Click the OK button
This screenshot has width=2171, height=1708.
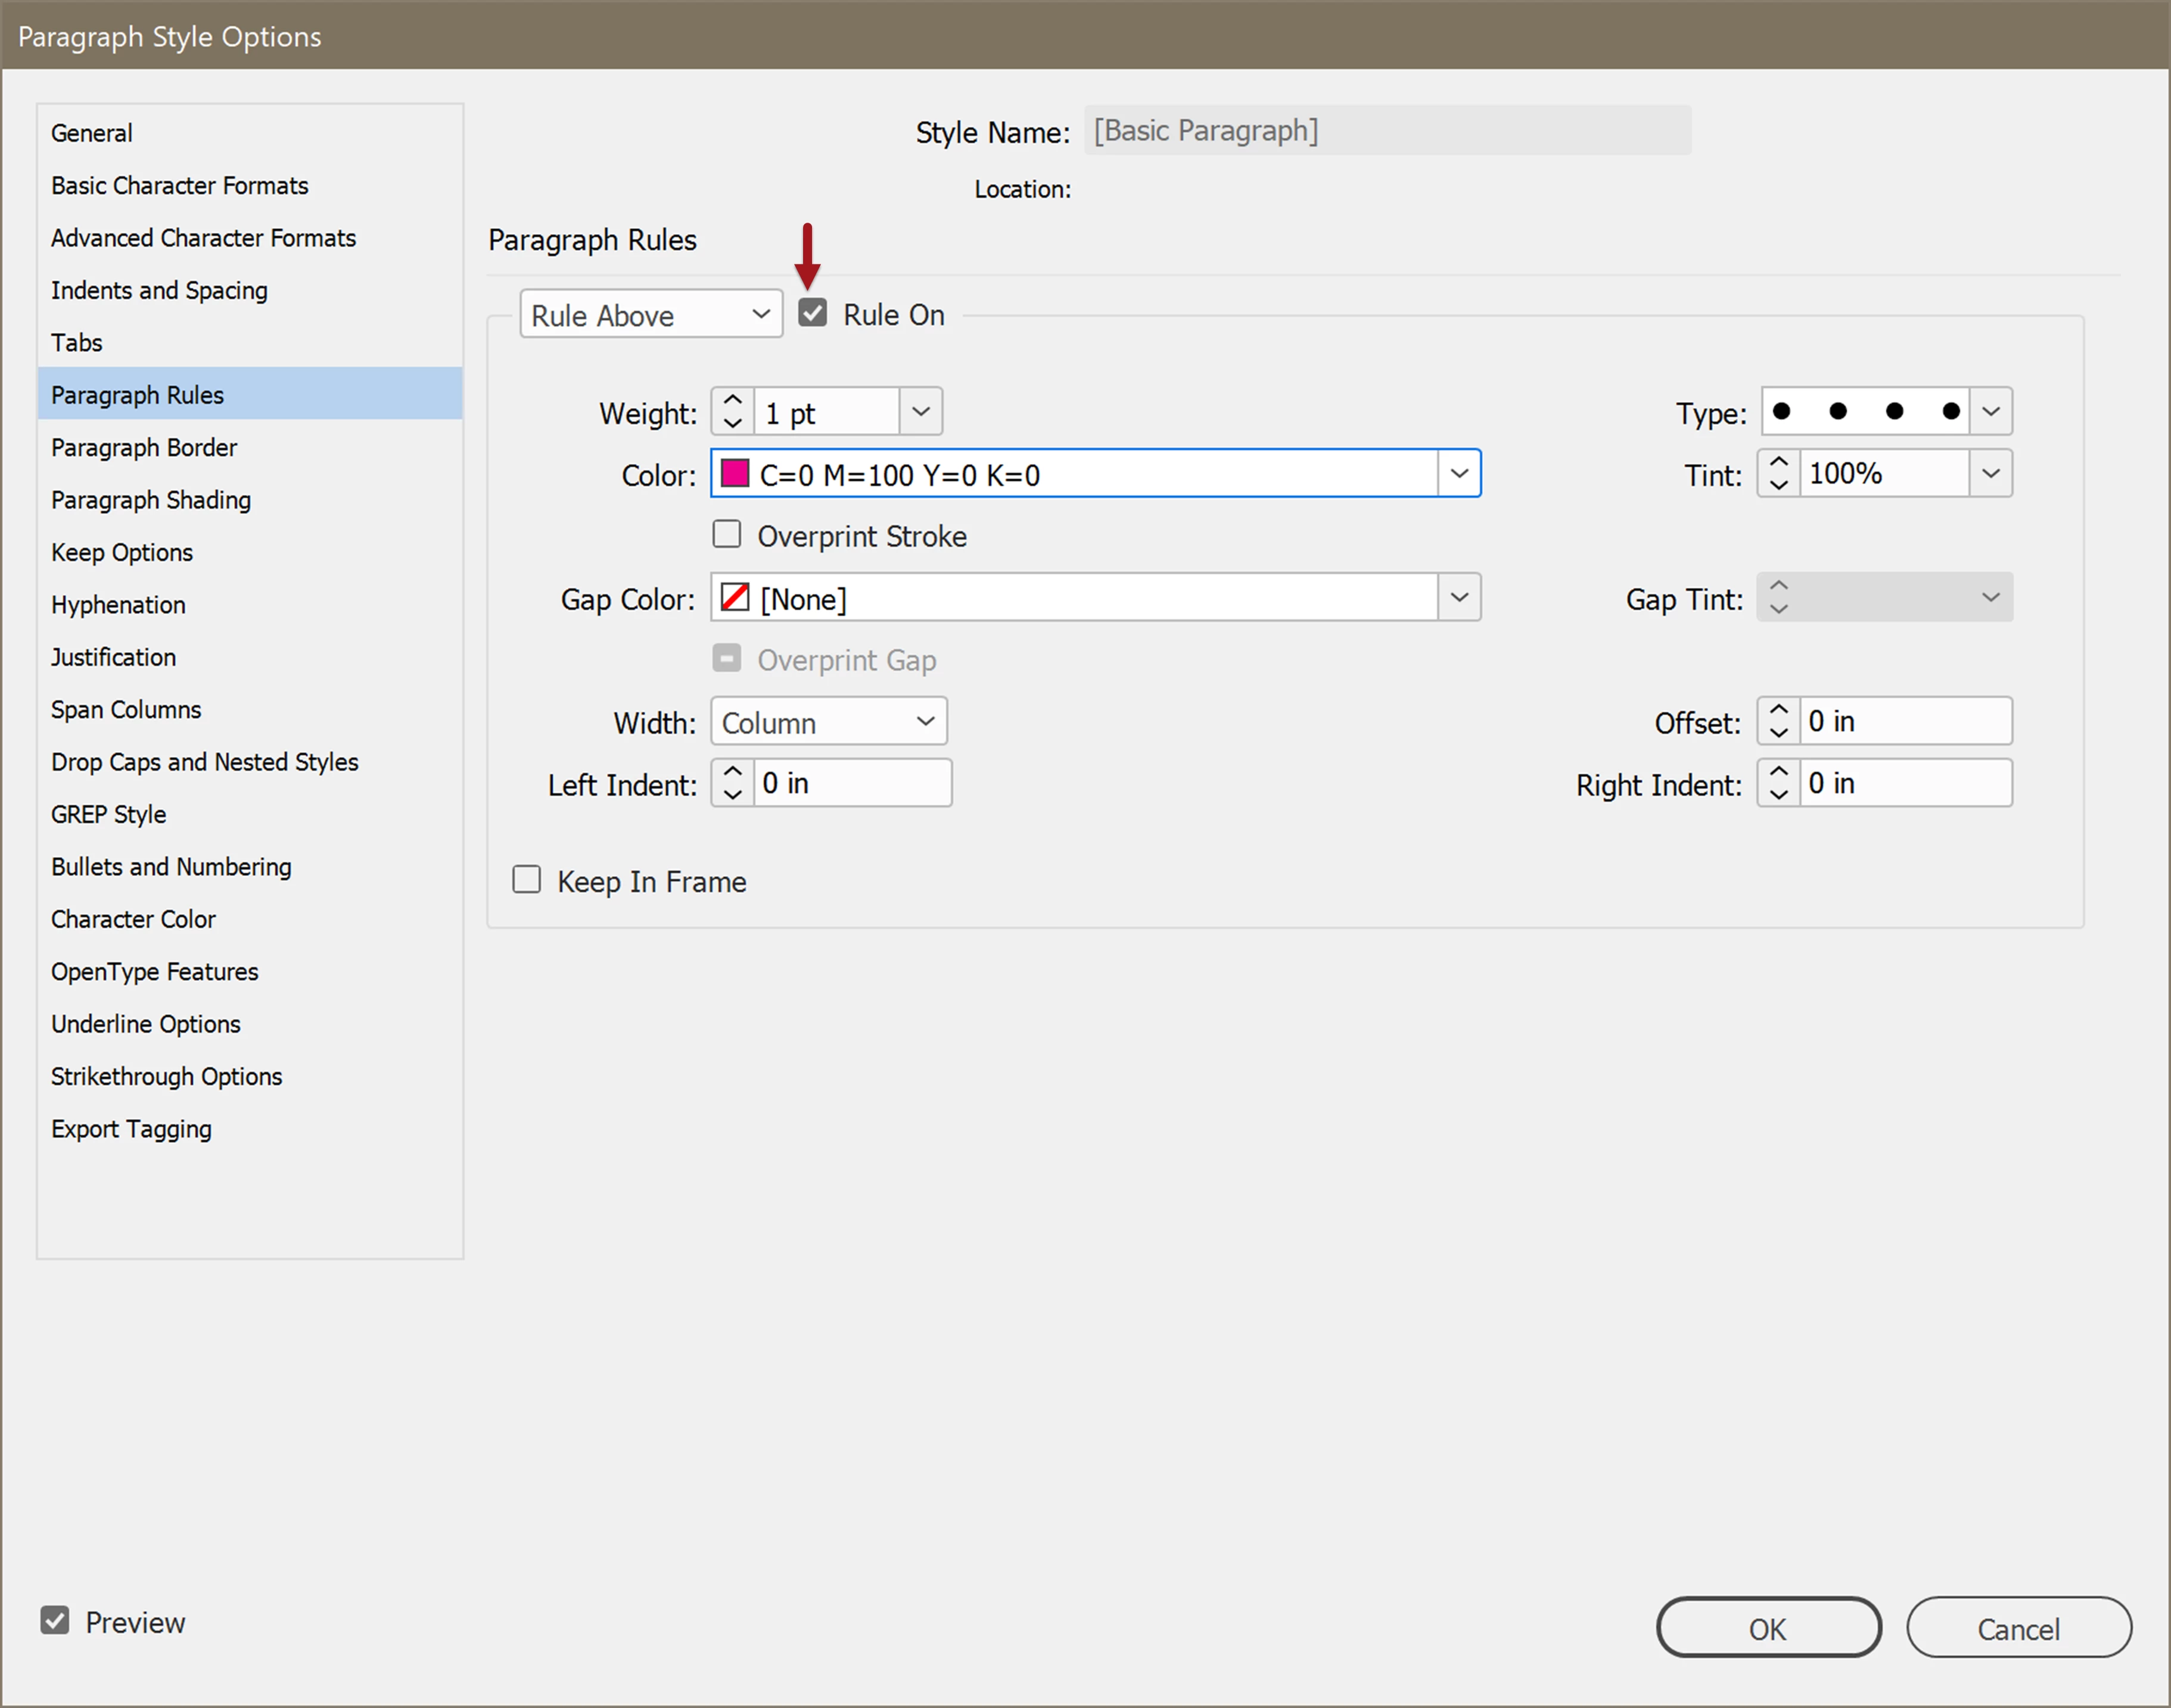[1767, 1628]
